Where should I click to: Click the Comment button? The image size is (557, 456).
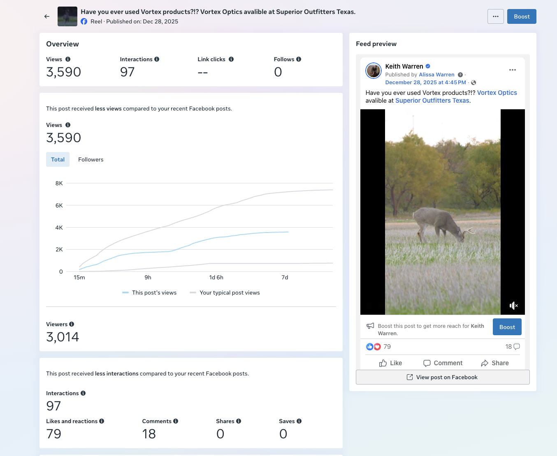point(443,363)
